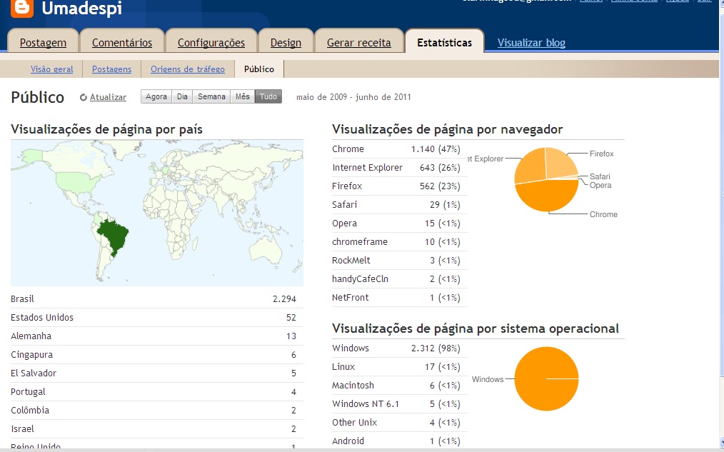Click the NetFront browser row
The height and width of the screenshot is (452, 724).
tap(399, 297)
